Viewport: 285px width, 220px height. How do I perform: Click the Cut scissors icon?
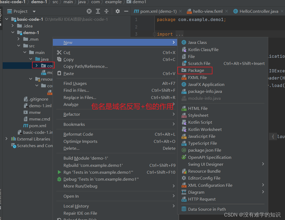pos(59,53)
